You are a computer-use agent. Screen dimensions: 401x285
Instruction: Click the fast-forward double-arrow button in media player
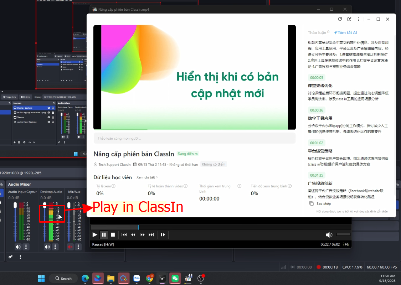click(x=143, y=235)
